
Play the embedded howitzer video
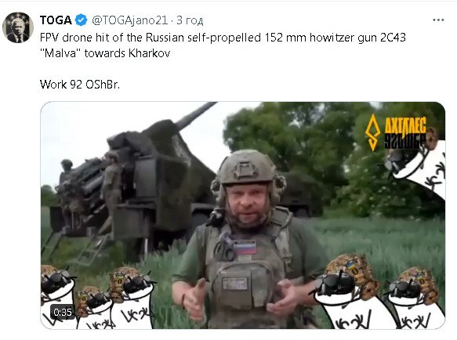point(243,215)
